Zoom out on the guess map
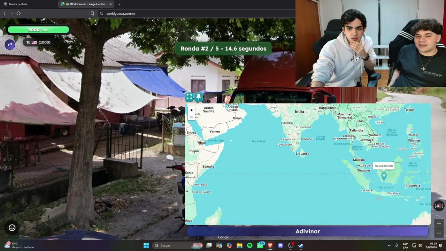The width and height of the screenshot is (446, 251). click(x=191, y=117)
